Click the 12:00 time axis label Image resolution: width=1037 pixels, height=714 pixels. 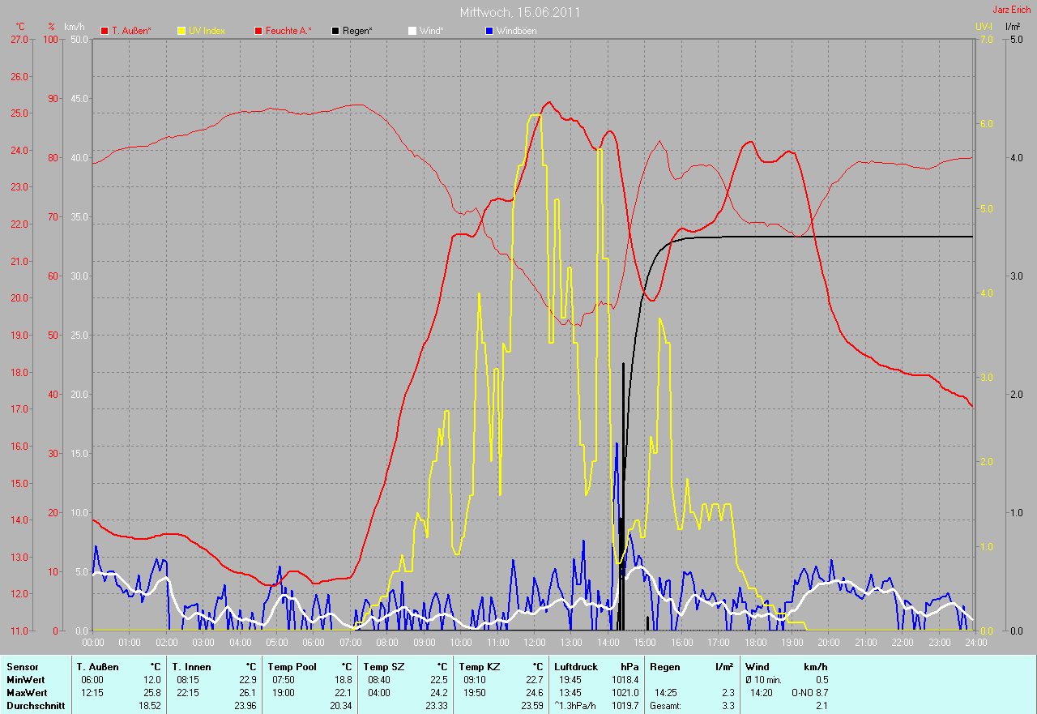[x=534, y=643]
